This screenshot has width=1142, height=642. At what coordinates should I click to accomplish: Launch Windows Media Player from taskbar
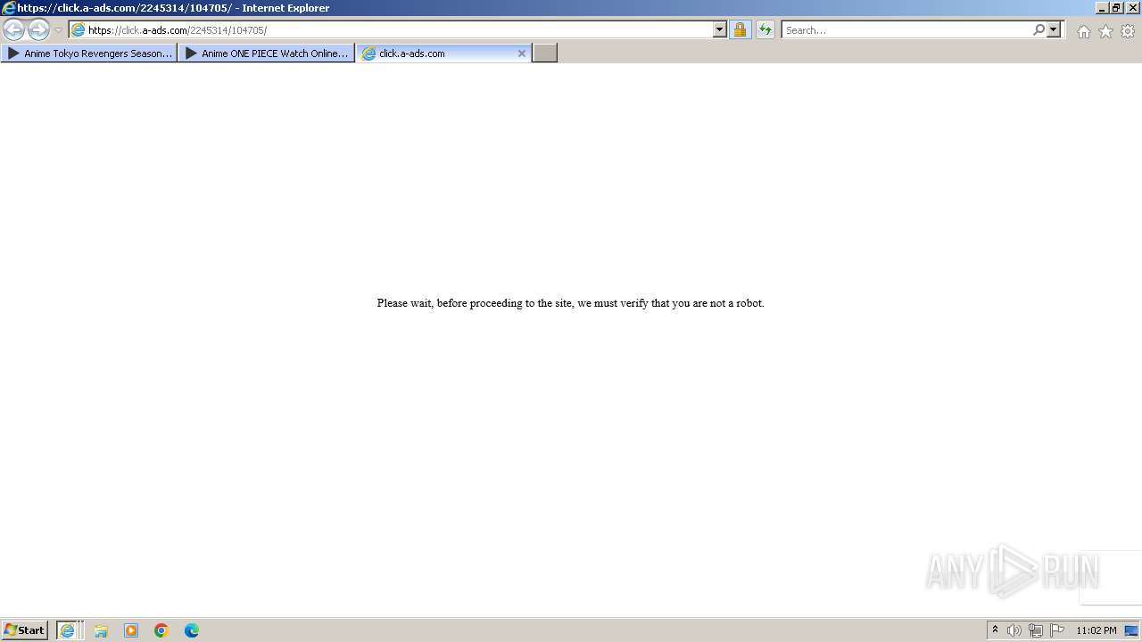(x=131, y=630)
